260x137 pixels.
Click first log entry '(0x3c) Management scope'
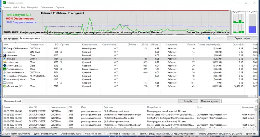(x=116, y=111)
